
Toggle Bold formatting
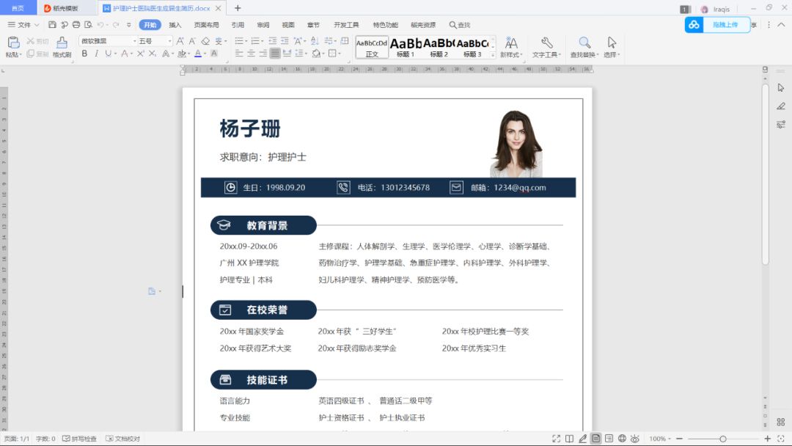pyautogui.click(x=84, y=54)
